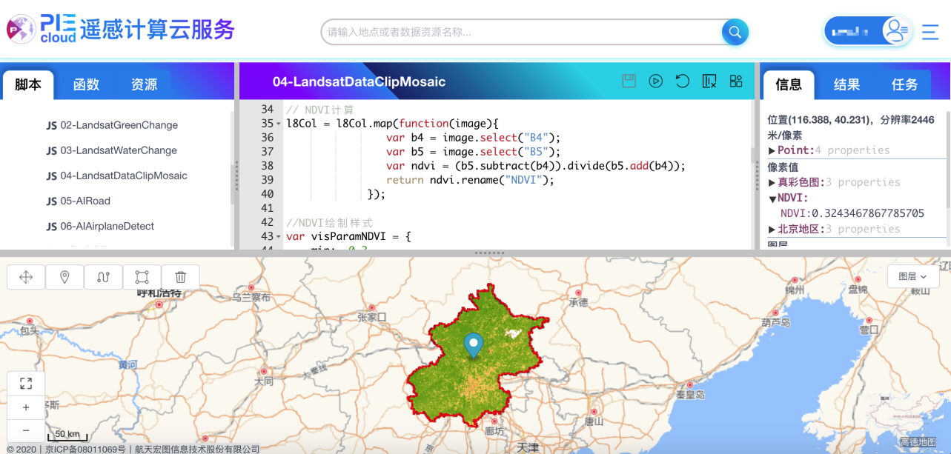Expand the Point properties entry
This screenshot has height=454, width=951.
tap(772, 150)
